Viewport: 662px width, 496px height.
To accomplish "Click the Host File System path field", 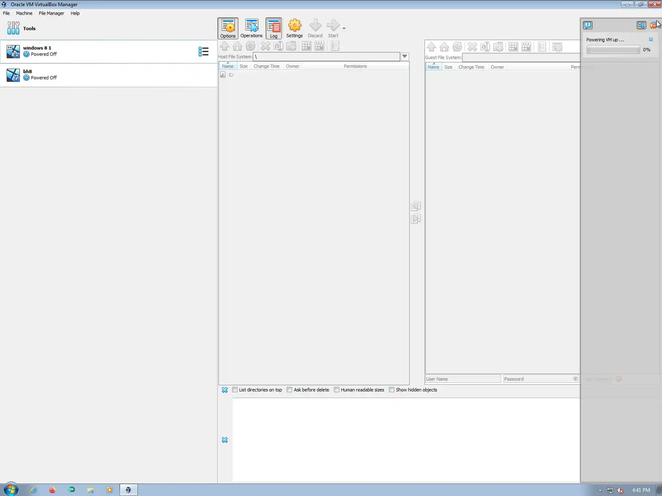I will (326, 57).
